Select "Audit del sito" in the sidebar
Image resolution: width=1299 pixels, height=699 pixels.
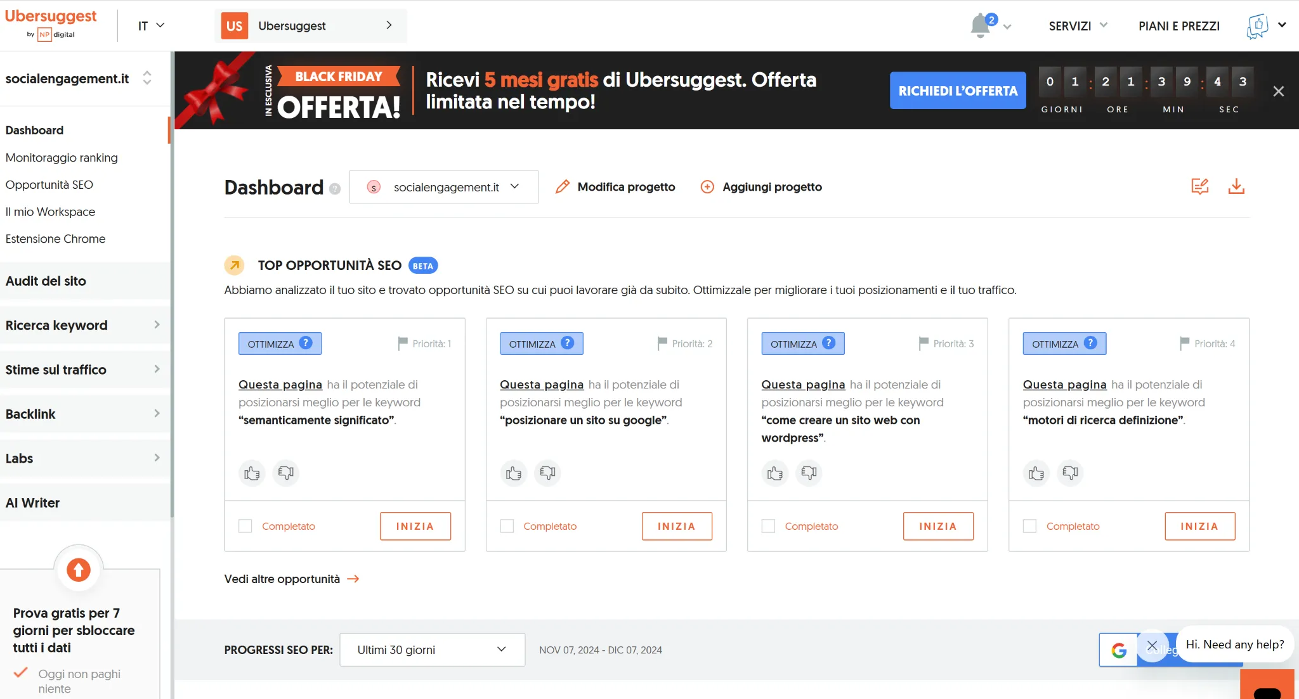[x=46, y=281]
